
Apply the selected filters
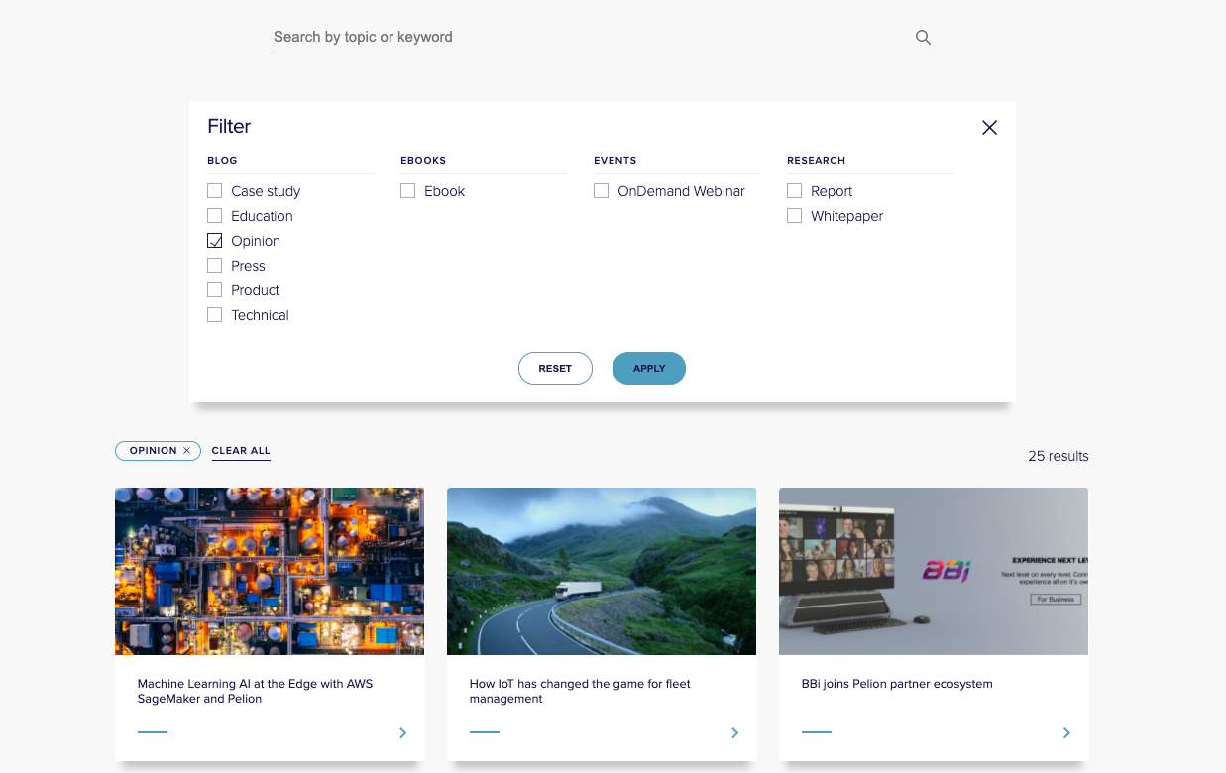[649, 368]
